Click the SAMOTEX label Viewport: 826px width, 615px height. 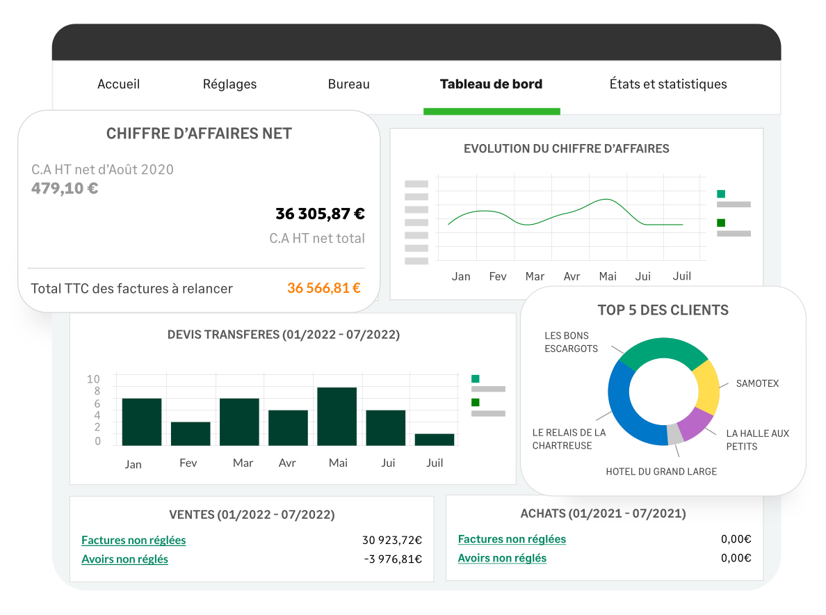tap(757, 383)
